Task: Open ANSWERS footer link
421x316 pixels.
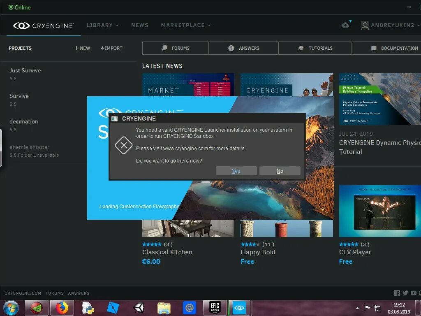Action: click(79, 293)
